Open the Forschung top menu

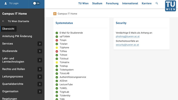coord(112,3)
